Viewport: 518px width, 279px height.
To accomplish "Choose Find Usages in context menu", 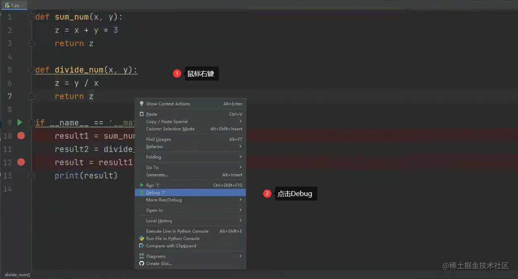I will [x=190, y=139].
